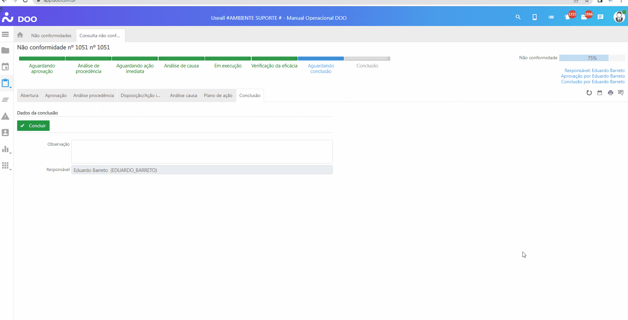Expand the bar chart sidebar menu

click(x=6, y=149)
